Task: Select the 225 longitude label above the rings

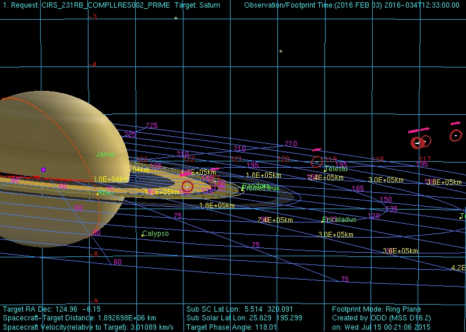Action: 151,125
